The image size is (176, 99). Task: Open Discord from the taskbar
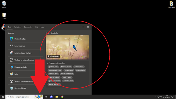tap(51, 97)
